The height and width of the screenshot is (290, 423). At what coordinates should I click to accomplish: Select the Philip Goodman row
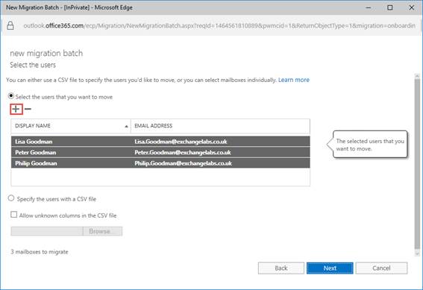coord(160,163)
